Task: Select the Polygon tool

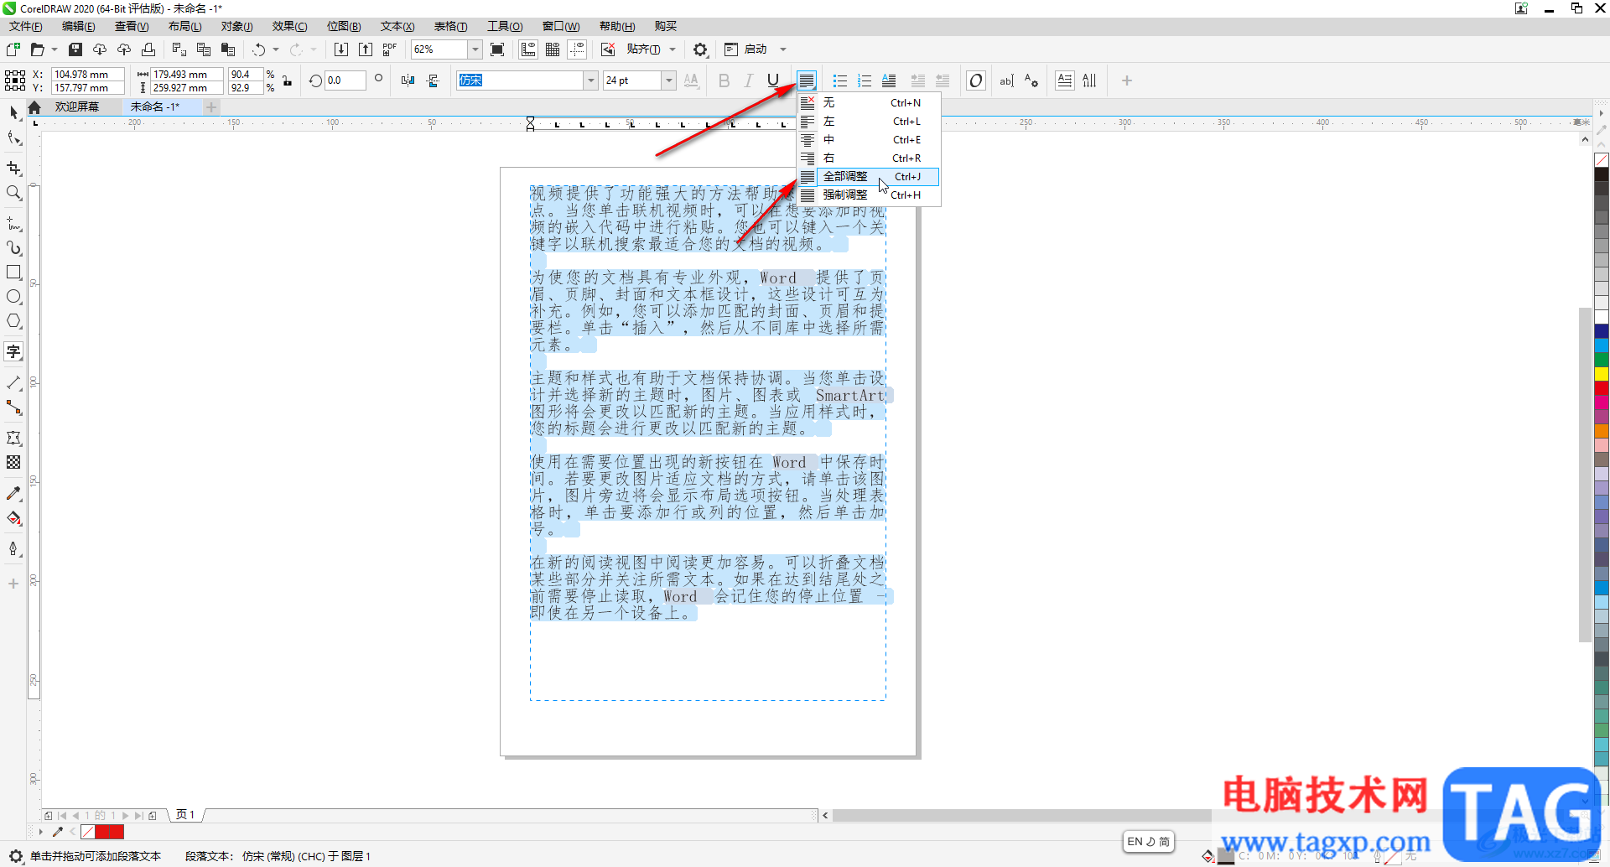Action: click(x=13, y=321)
